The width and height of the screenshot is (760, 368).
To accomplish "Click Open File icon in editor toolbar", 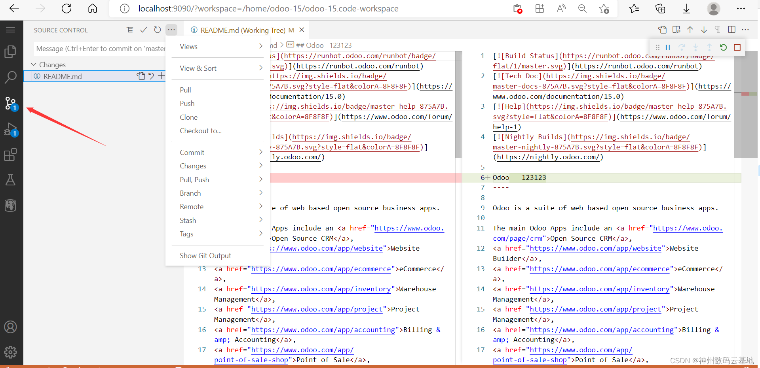I will 662,30.
